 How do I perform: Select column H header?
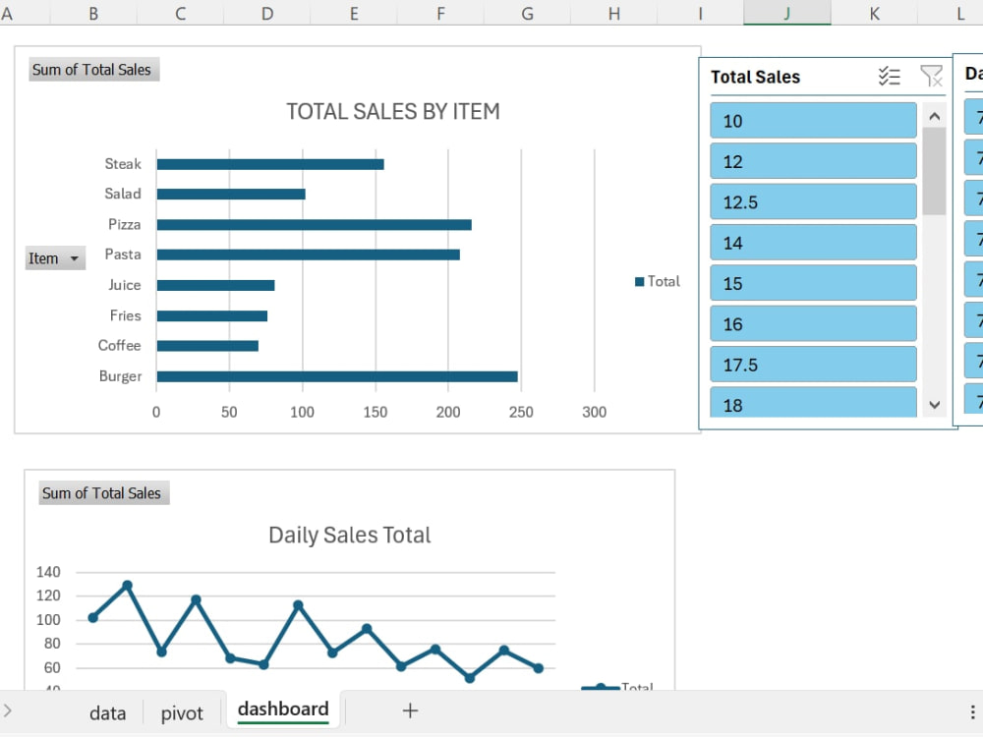click(x=613, y=13)
